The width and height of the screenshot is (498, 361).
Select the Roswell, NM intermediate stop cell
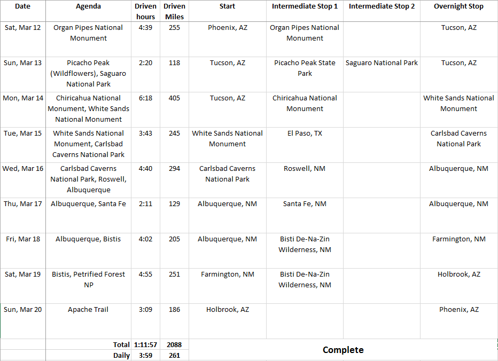coord(305,169)
